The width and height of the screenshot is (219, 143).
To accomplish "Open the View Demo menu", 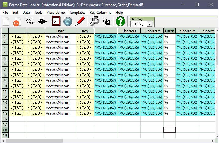I will pyautogui.click(x=56, y=13).
